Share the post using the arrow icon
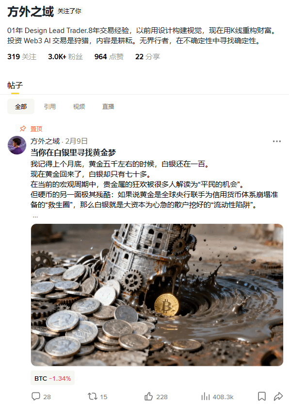This screenshot has height=404, width=289. click(x=278, y=396)
